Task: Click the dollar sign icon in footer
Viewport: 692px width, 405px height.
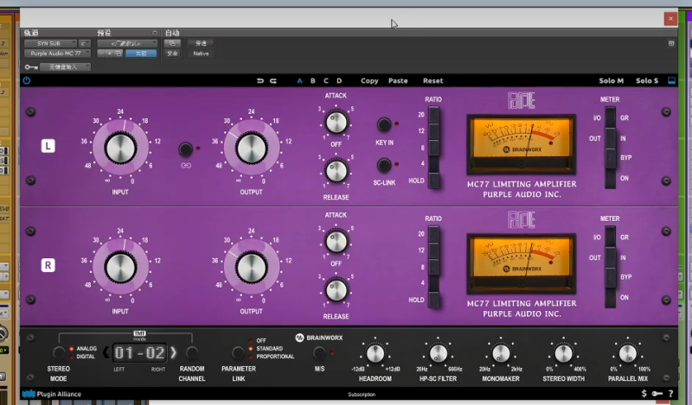Action: (x=644, y=394)
